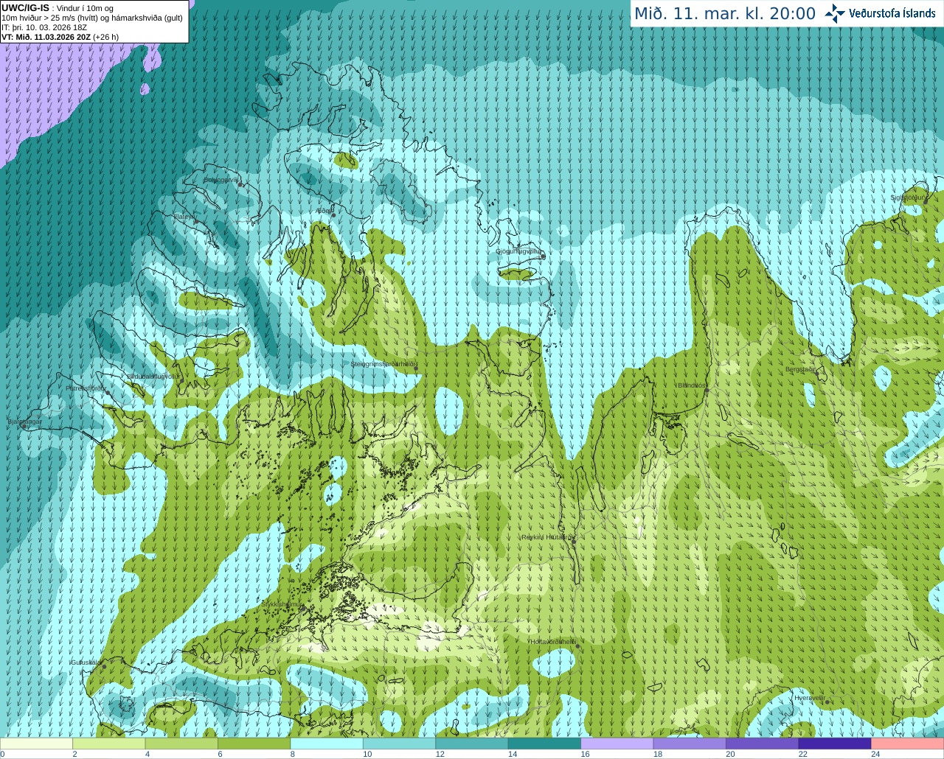Click the legend tick label '8'
Viewport: 944px width, 759px height.
click(293, 754)
